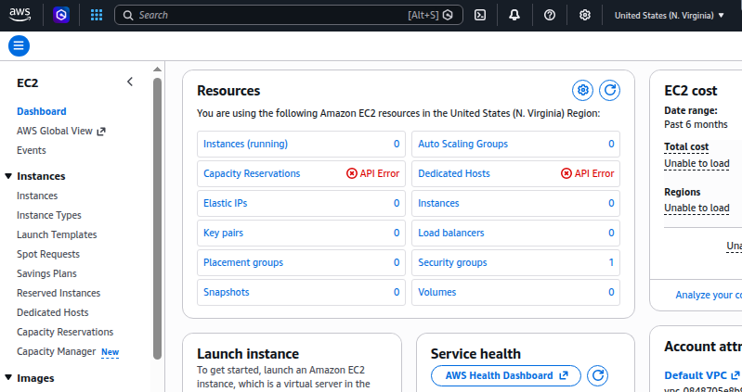Collapse the Instances section in sidebar
The width and height of the screenshot is (742, 392).
pyautogui.click(x=8, y=176)
